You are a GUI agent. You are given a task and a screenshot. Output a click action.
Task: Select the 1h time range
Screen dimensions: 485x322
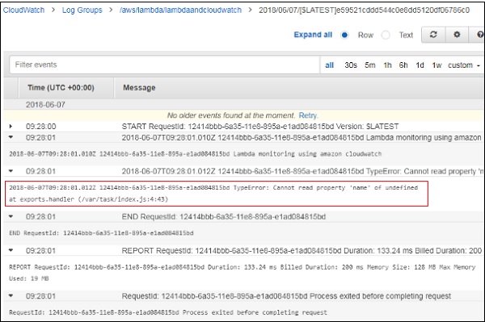[387, 65]
